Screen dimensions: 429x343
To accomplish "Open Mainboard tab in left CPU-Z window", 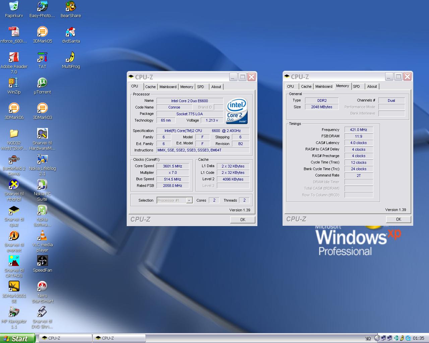I will (x=168, y=87).
